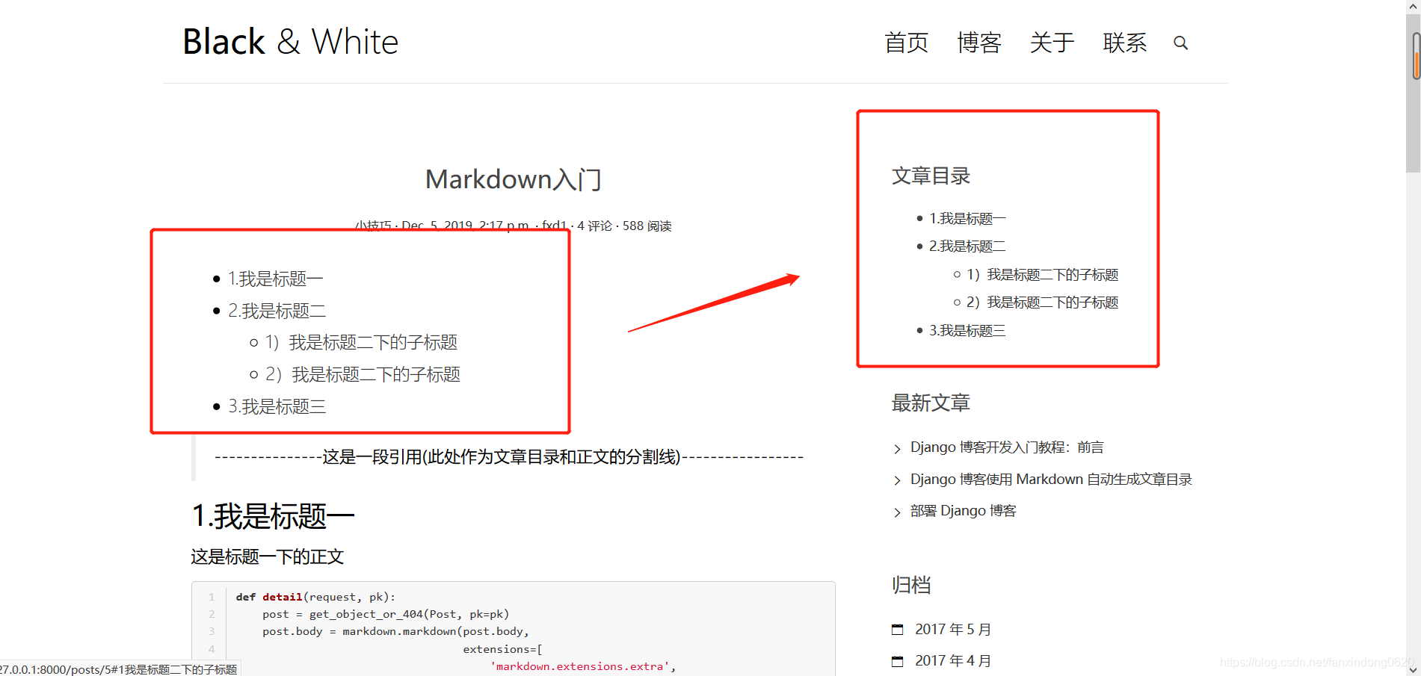This screenshot has width=1421, height=676.
Task: Select 2.我是标题二 in sidebar 文章目录
Action: pyautogui.click(x=967, y=246)
